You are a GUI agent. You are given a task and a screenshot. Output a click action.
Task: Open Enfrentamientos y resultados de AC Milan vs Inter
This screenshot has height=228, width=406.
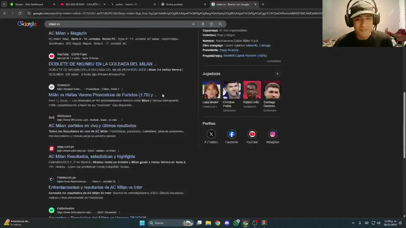pos(95,187)
